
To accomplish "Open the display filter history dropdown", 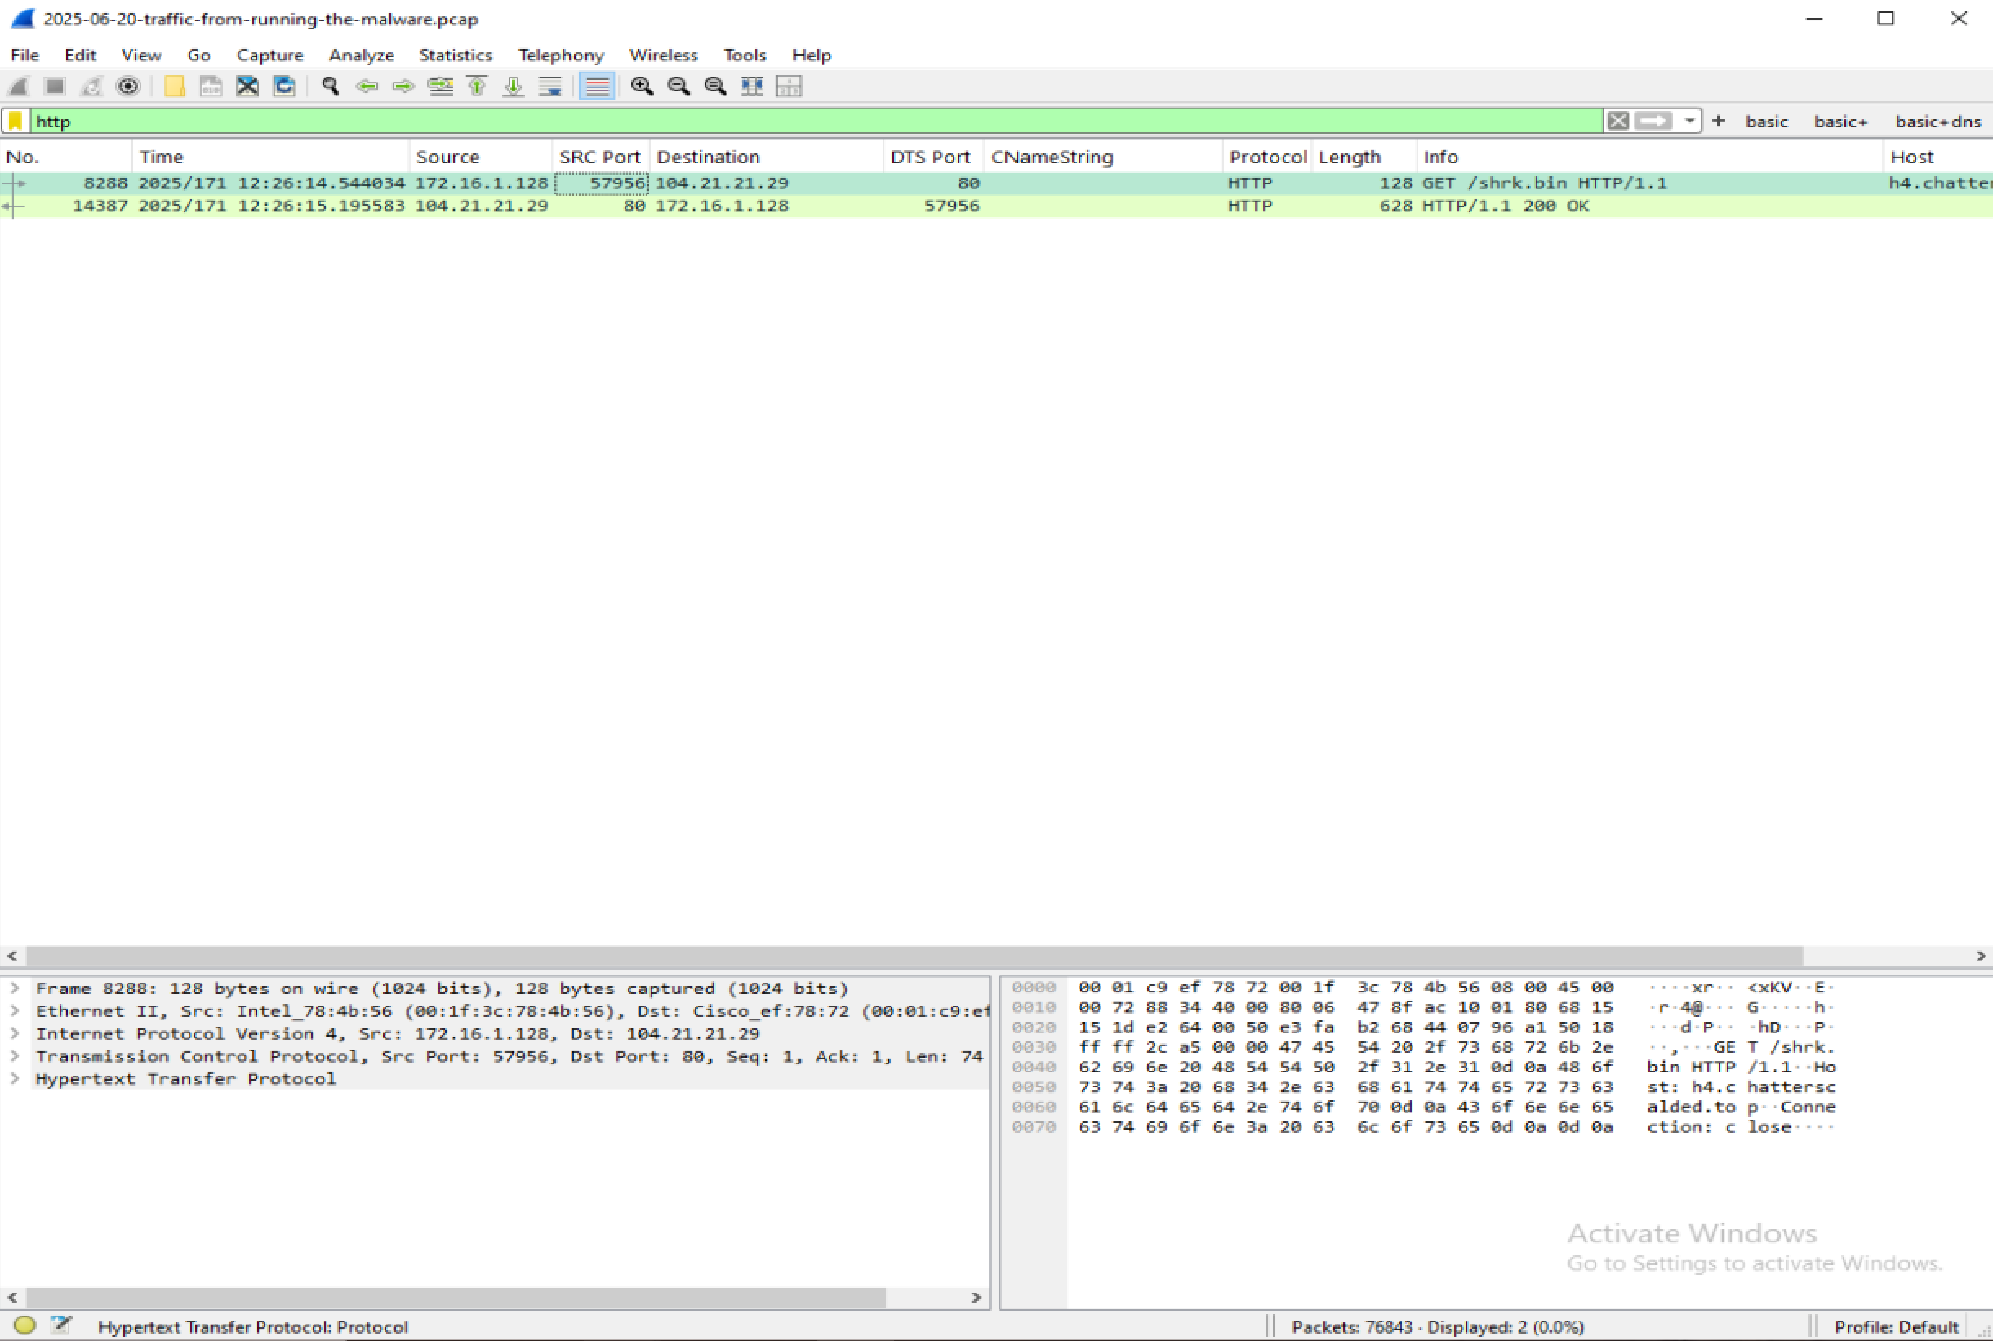I will pos(1689,121).
